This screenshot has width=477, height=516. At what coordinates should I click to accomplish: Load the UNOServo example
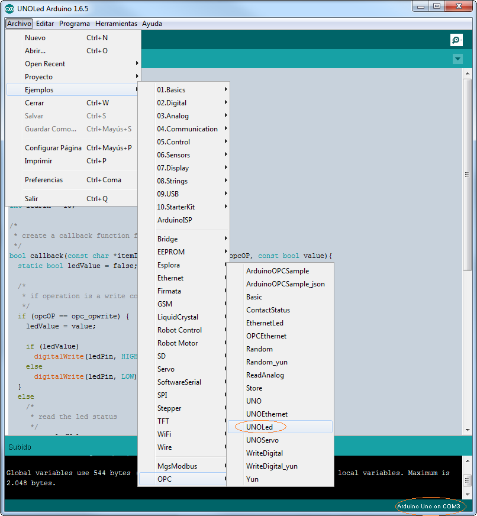tap(280, 440)
